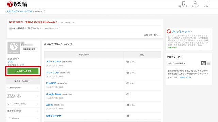Click the カテゴリー column header

tap(84, 55)
